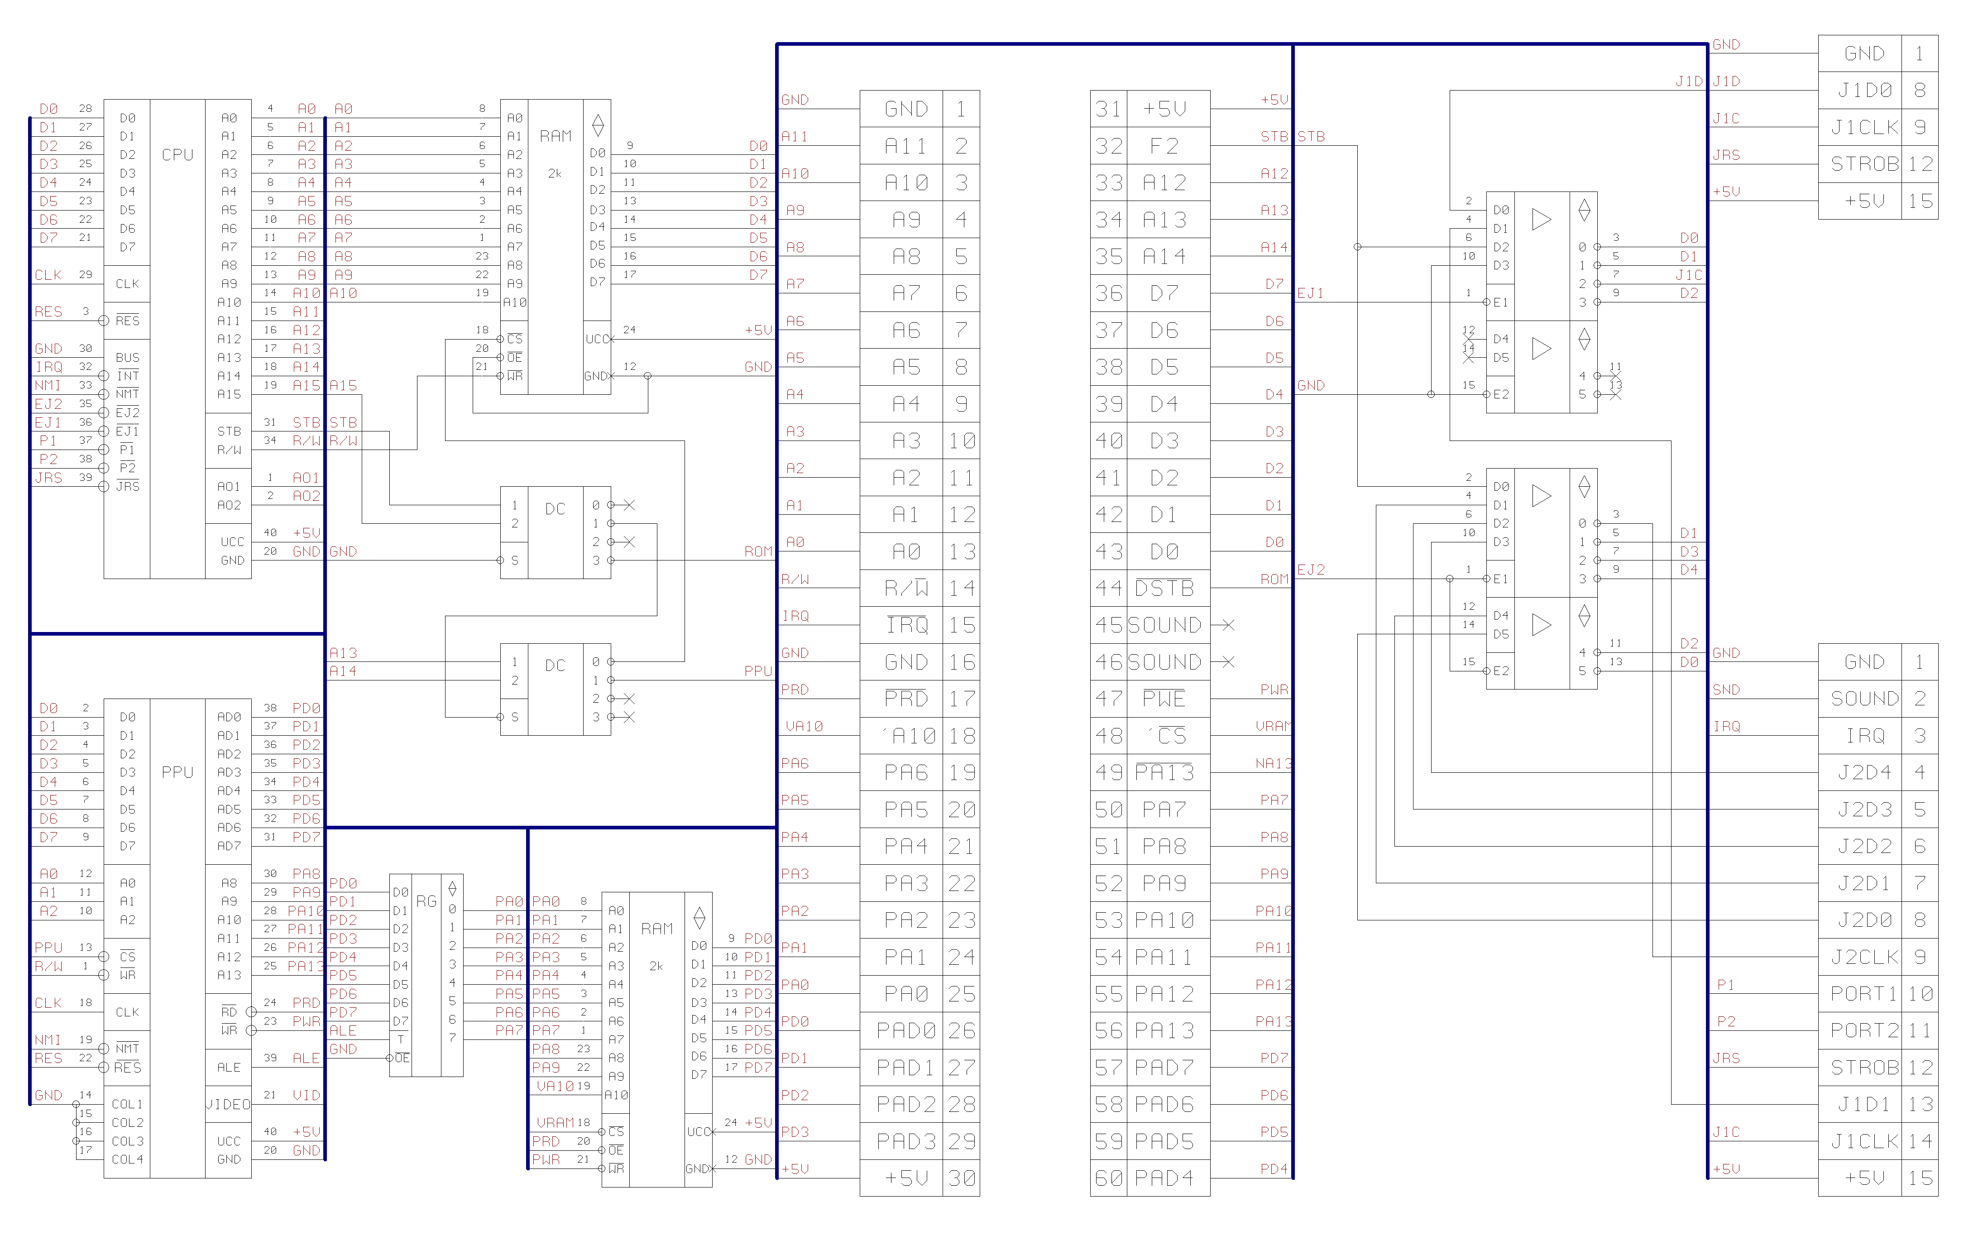This screenshot has height=1245, width=1983.
Task: Click the PPU chip label
Action: pyautogui.click(x=177, y=771)
